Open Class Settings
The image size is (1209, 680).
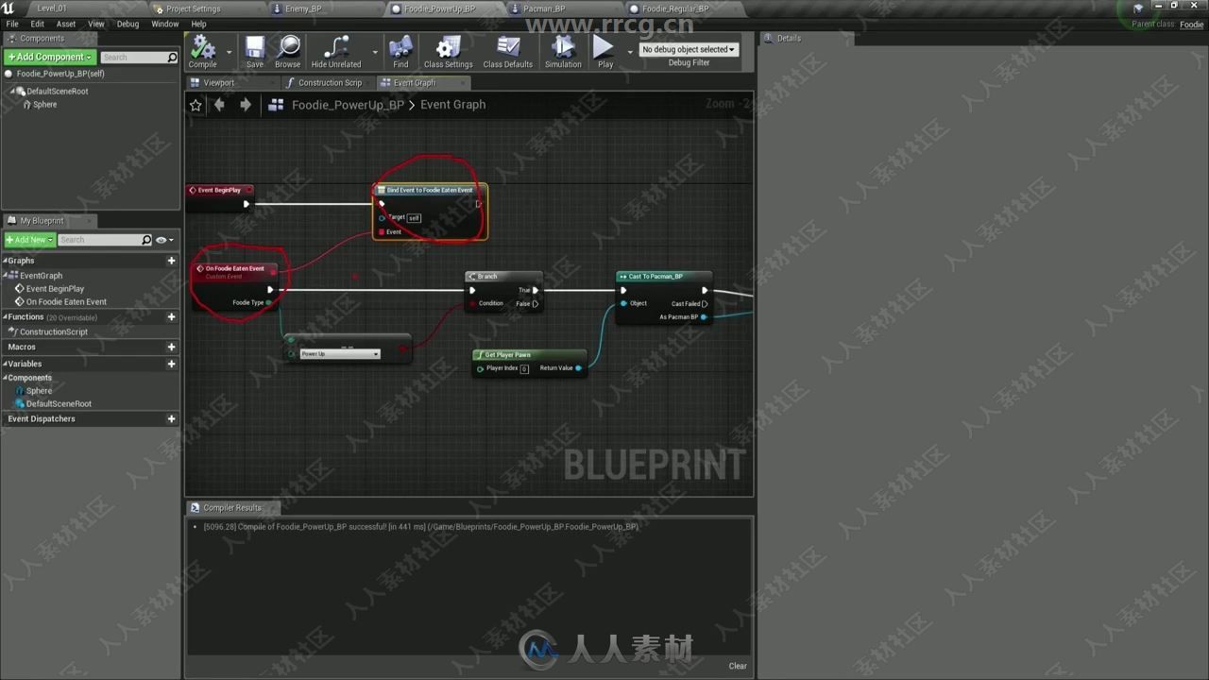pos(448,52)
